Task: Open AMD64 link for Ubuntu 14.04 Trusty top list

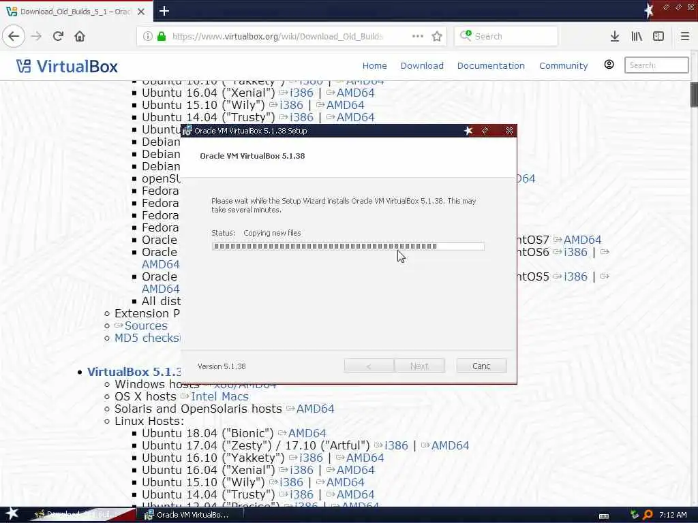Action: [x=355, y=117]
